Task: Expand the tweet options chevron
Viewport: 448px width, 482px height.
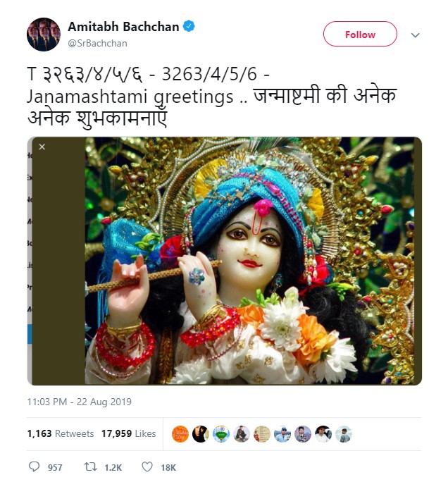Action: click(x=415, y=35)
